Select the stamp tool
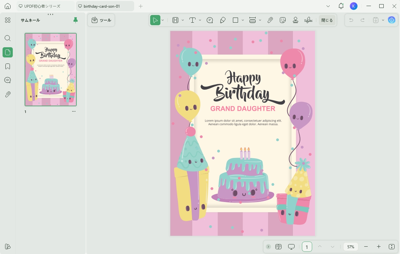The height and width of the screenshot is (254, 400). pos(296,20)
